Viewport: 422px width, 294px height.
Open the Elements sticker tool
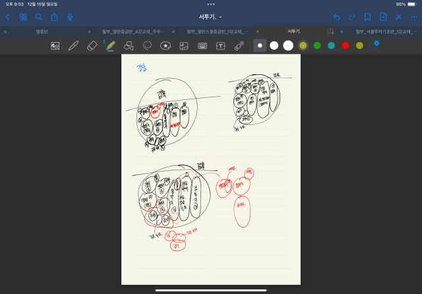point(166,46)
